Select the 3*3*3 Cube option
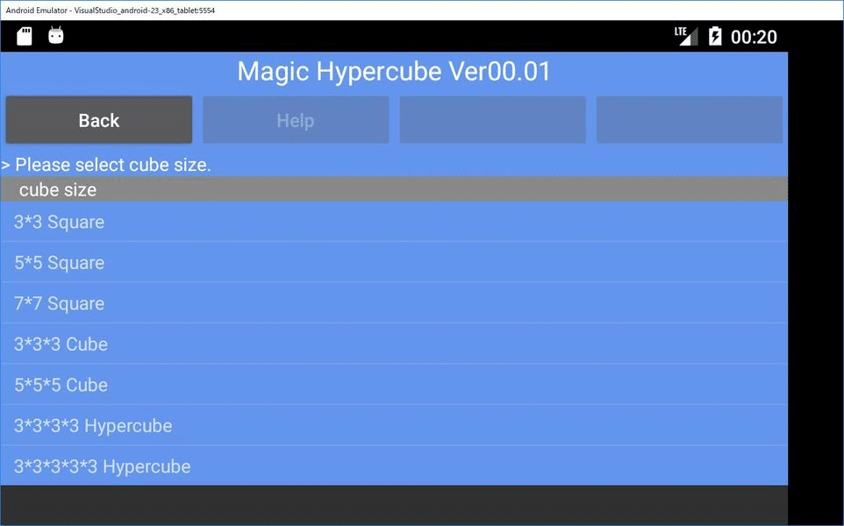844x526 pixels. (x=394, y=345)
